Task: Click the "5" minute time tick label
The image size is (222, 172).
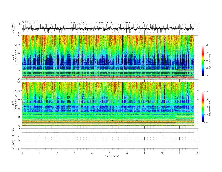Action: (x=110, y=153)
